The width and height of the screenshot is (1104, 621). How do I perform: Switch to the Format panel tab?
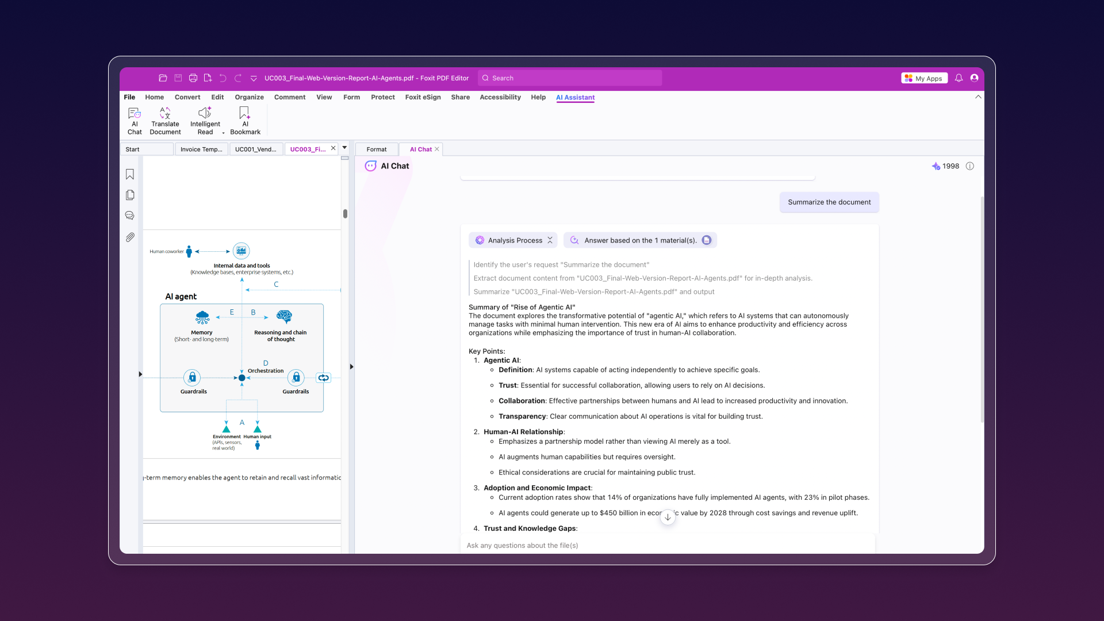[x=377, y=149]
